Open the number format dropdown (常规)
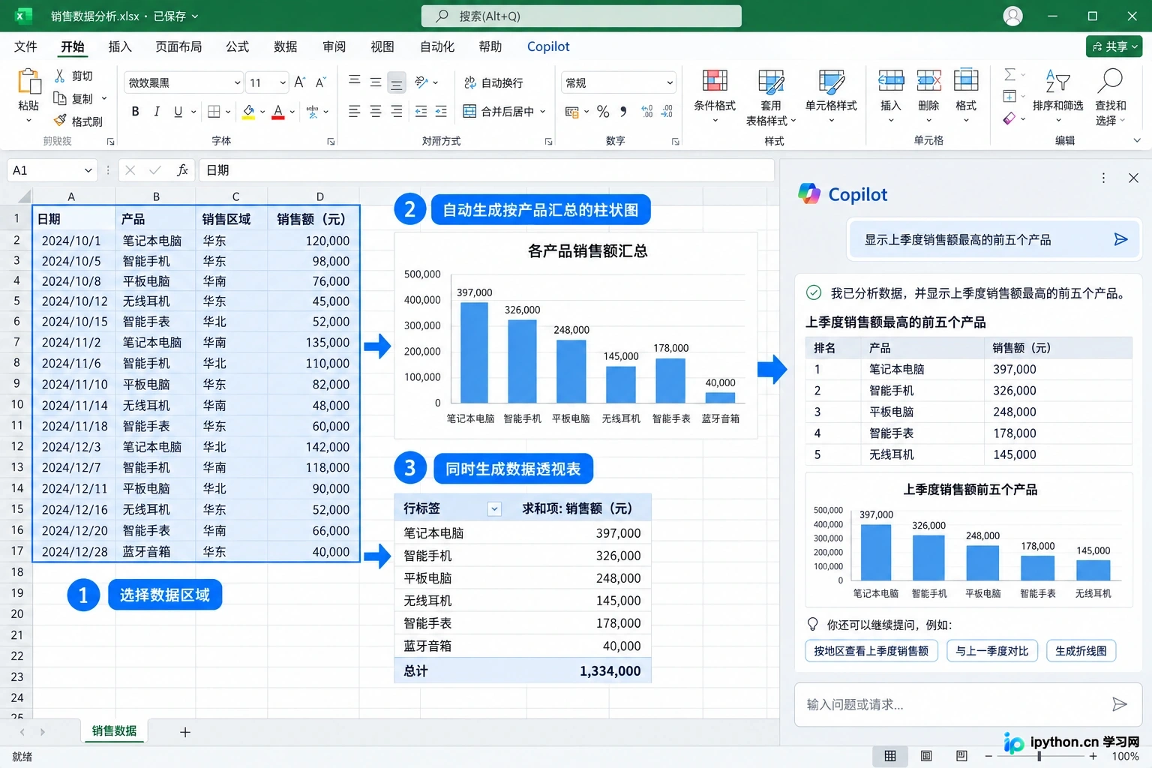The width and height of the screenshot is (1152, 768). point(670,82)
